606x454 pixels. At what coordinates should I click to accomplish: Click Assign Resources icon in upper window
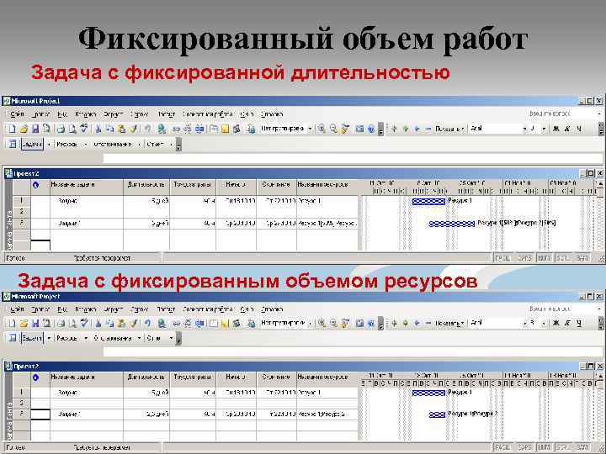(237, 129)
